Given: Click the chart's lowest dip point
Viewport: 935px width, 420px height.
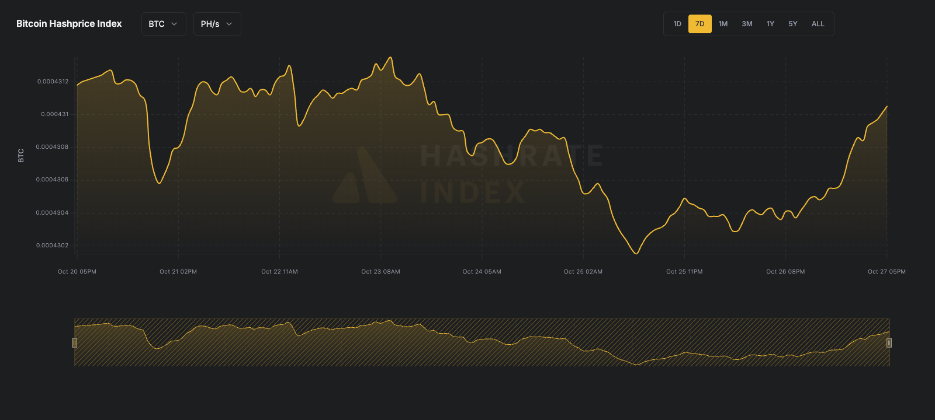Looking at the screenshot, I should pyautogui.click(x=636, y=253).
